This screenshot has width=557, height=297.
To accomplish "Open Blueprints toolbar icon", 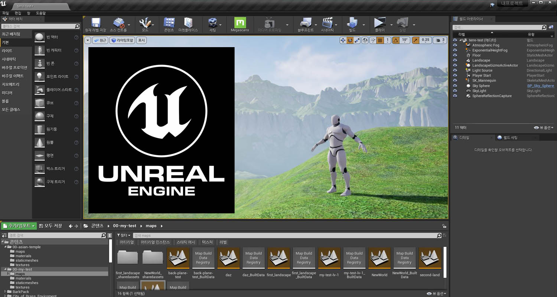I will point(306,25).
